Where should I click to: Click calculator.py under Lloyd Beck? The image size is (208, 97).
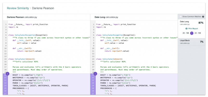[185, 43]
